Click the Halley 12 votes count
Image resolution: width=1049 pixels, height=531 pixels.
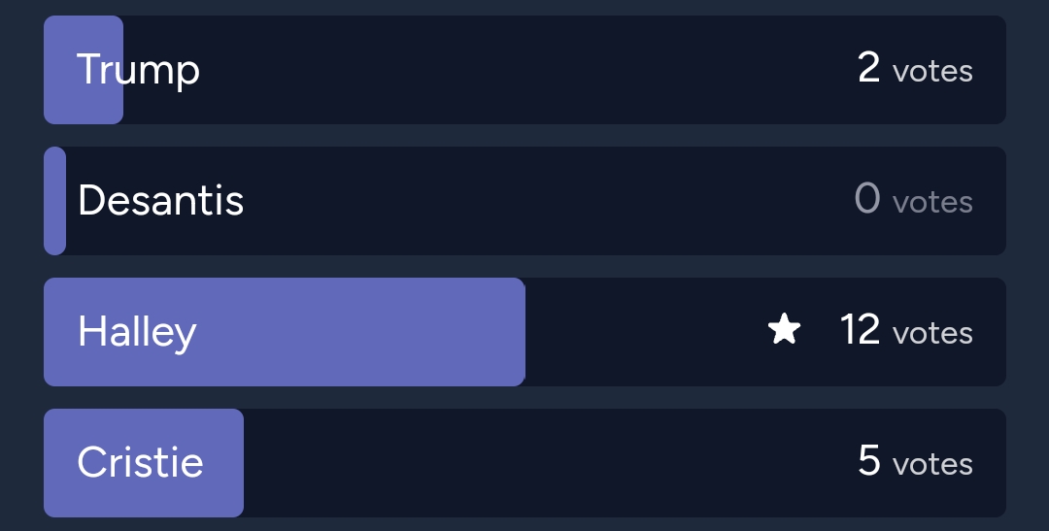906,331
